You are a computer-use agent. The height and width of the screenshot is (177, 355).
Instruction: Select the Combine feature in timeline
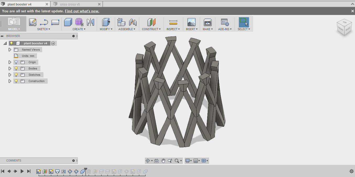point(83,171)
